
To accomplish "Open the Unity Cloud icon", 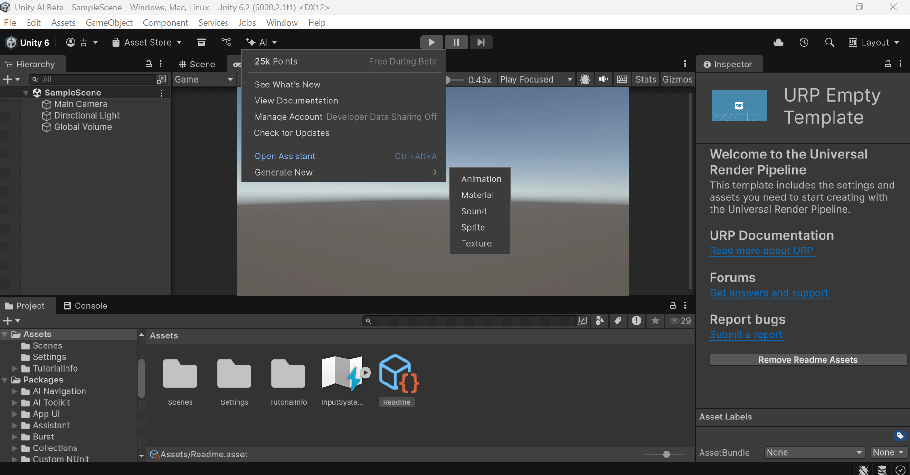I will pos(778,42).
